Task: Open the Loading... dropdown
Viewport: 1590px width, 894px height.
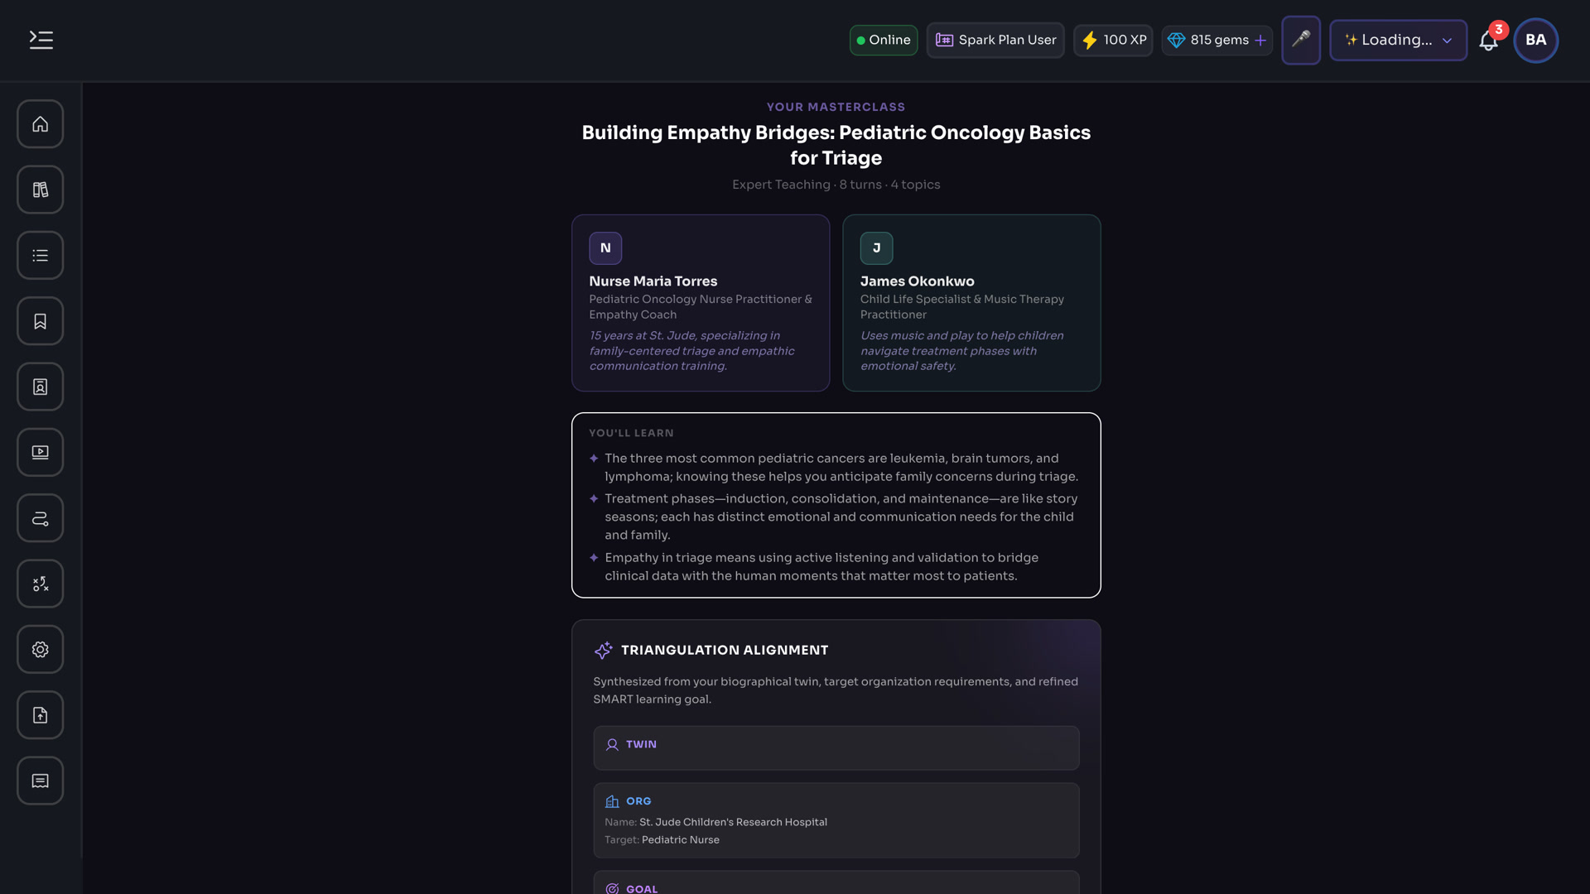Action: click(x=1398, y=40)
